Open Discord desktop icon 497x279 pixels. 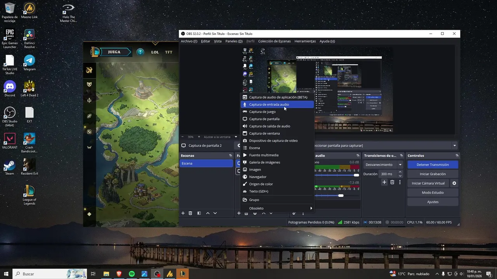click(x=10, y=89)
